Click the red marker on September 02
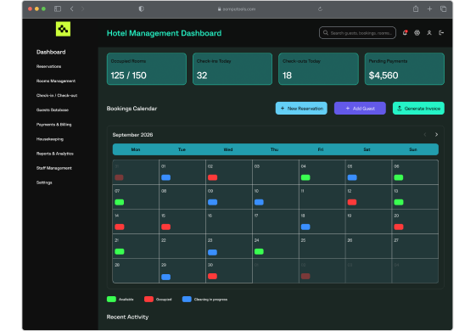Image resolution: width=476 pixels, height=331 pixels. coord(212,177)
